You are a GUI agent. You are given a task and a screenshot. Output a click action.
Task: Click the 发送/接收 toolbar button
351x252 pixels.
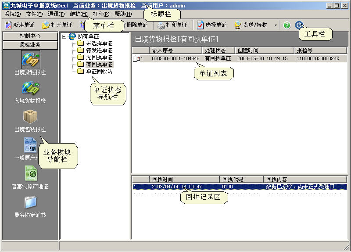pos(251,25)
